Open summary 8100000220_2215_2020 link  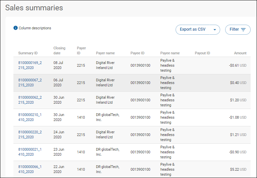pyautogui.click(x=30, y=134)
